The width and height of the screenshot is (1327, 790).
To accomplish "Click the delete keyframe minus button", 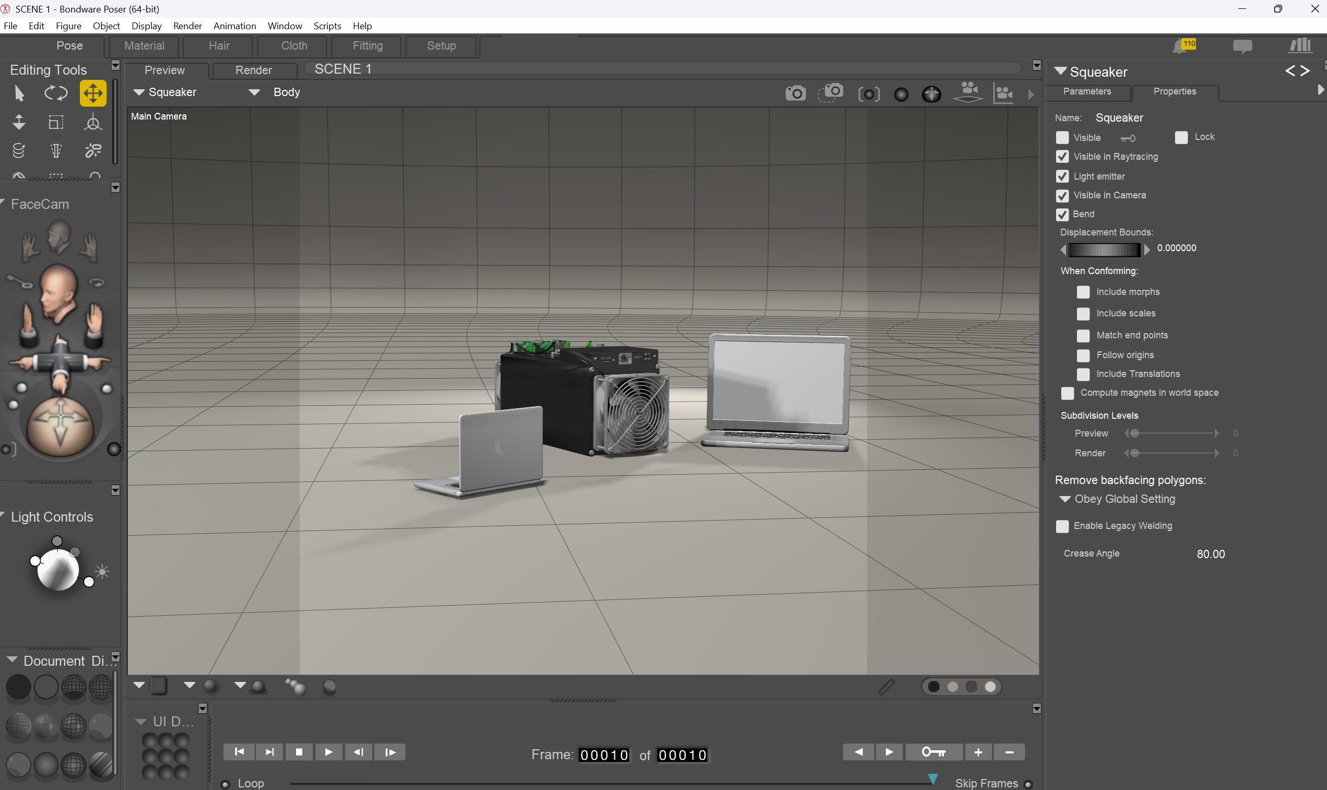I will click(1010, 752).
